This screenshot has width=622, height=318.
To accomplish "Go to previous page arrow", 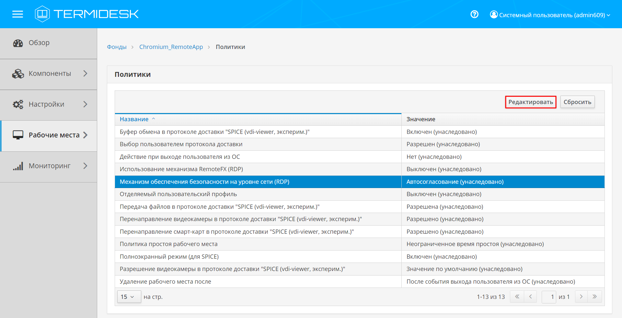I will tap(530, 297).
